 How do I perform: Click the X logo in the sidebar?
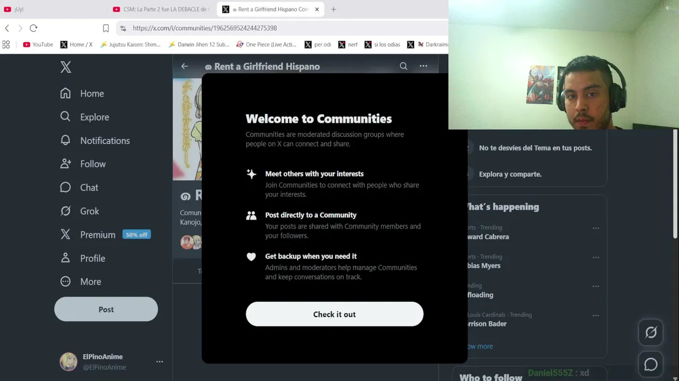pos(66,67)
